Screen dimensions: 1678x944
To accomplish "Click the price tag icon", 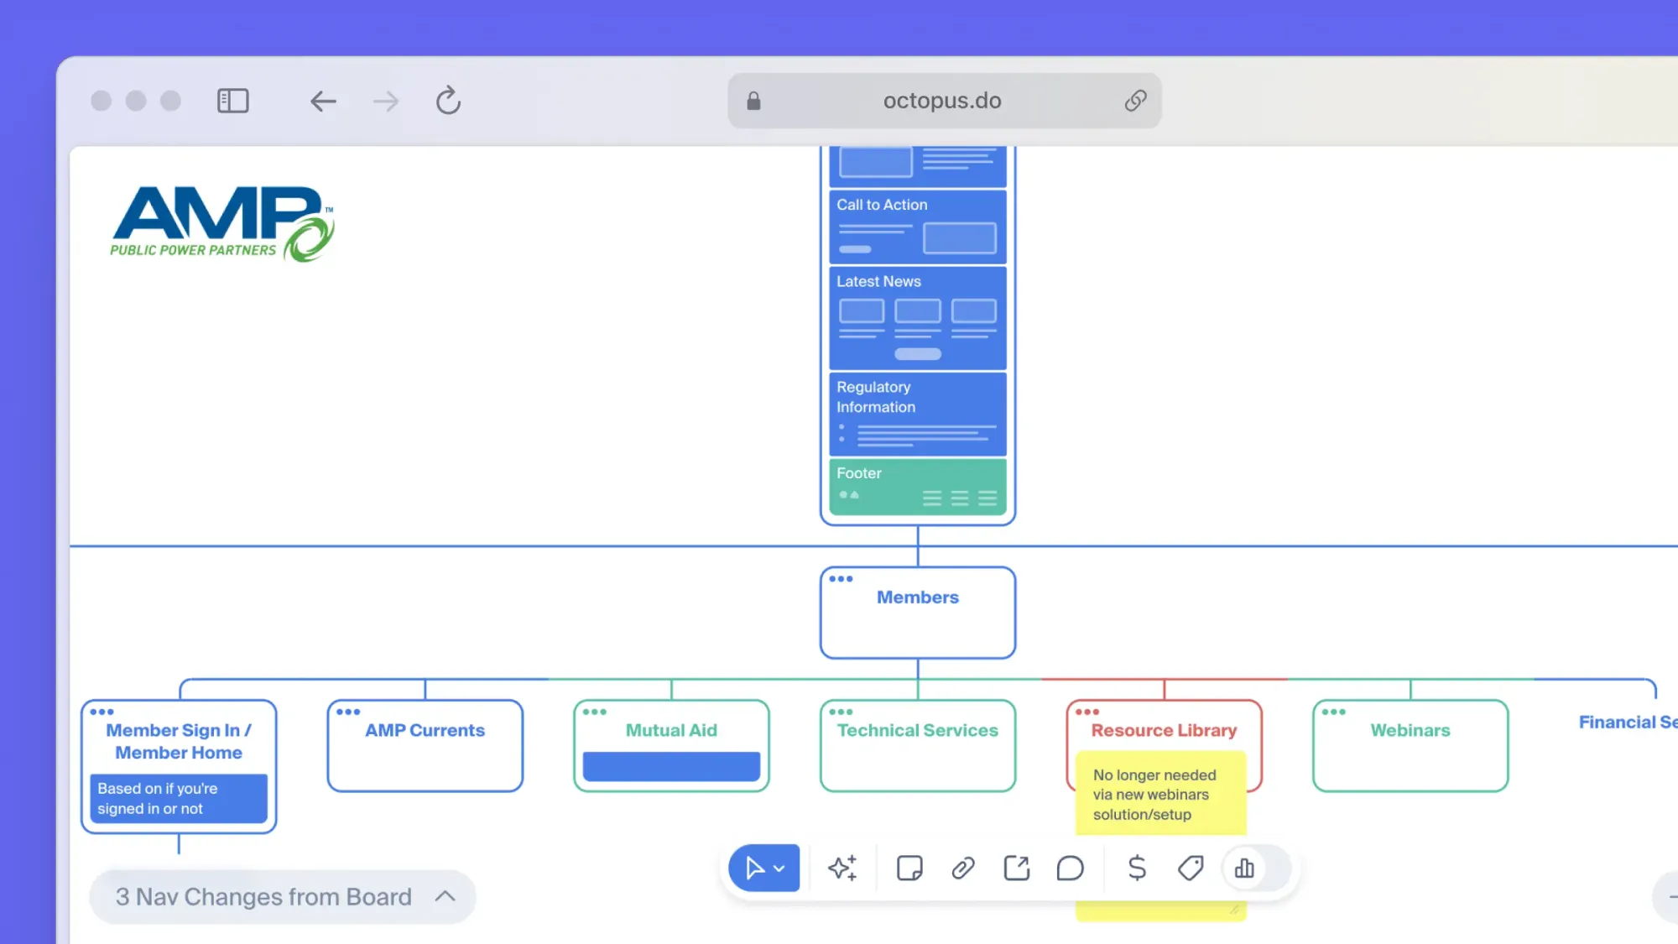I will pyautogui.click(x=1190, y=868).
